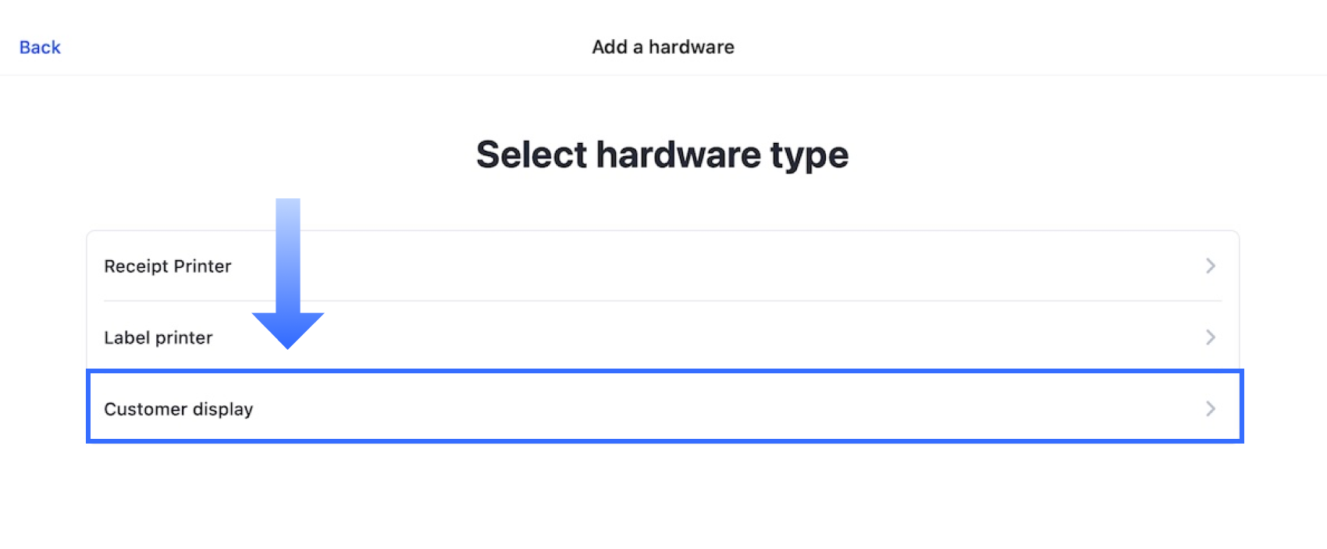The image size is (1327, 549).
Task: Click the "Select hardware type" heading
Action: point(662,155)
